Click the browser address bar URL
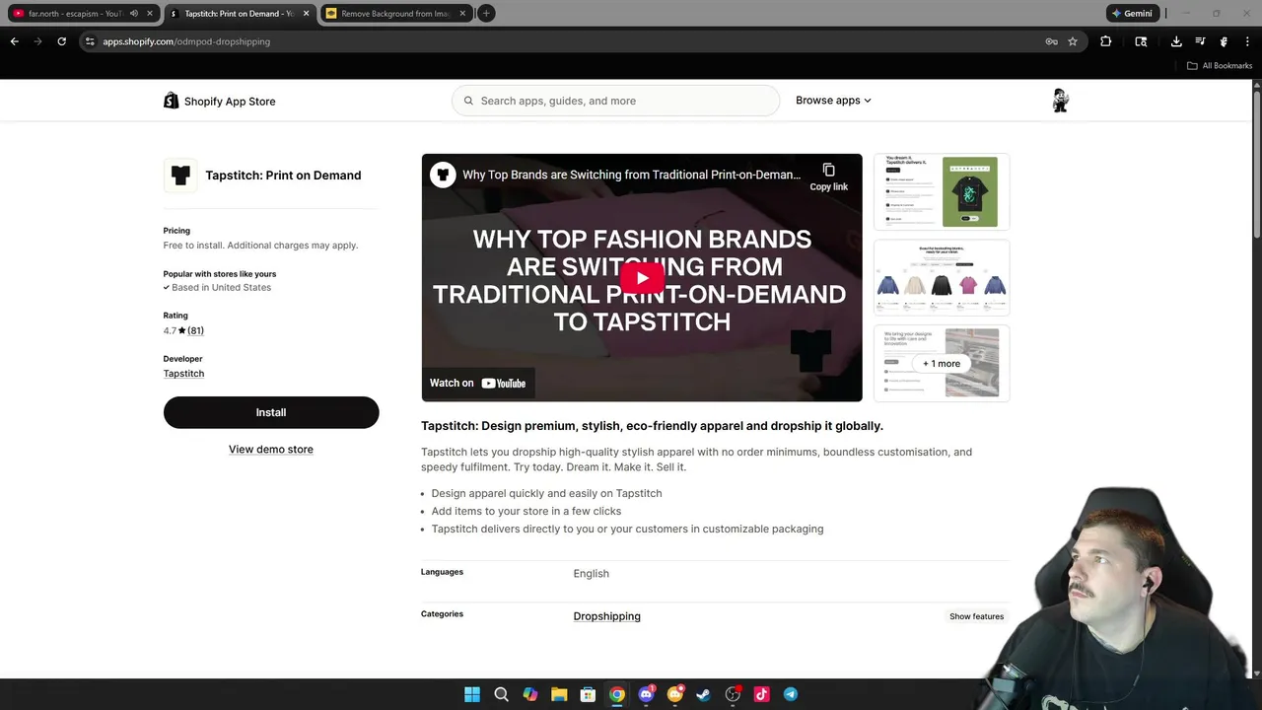Screen dimensions: 1262x710 [x=186, y=41]
